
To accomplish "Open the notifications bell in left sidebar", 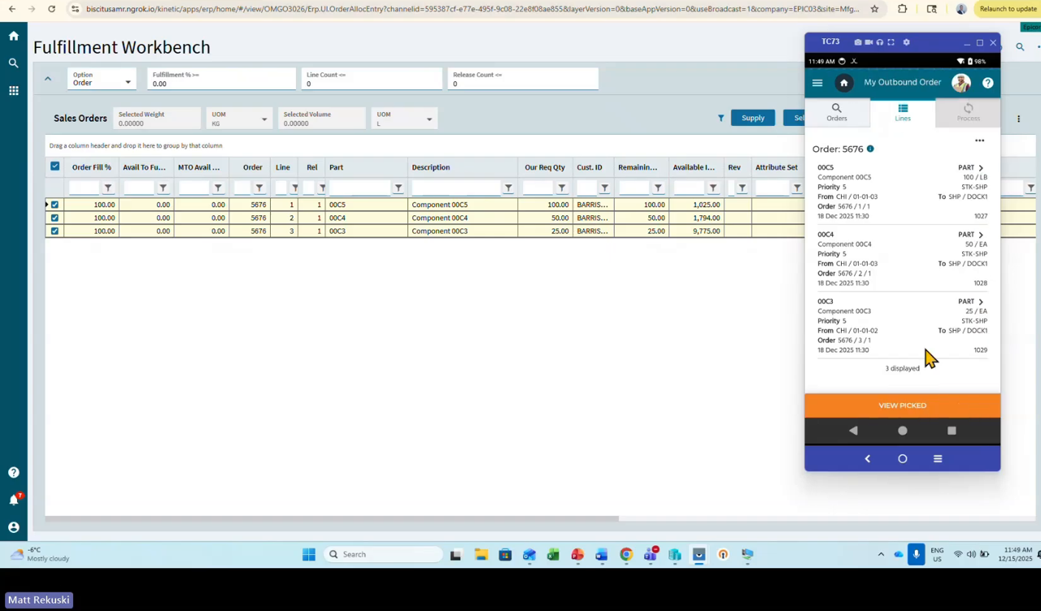I will (13, 500).
